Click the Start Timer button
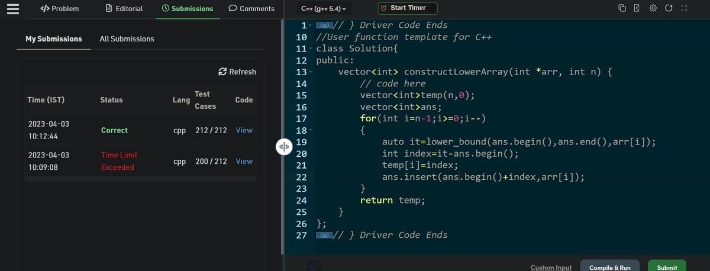The height and width of the screenshot is (271, 710). click(x=408, y=8)
